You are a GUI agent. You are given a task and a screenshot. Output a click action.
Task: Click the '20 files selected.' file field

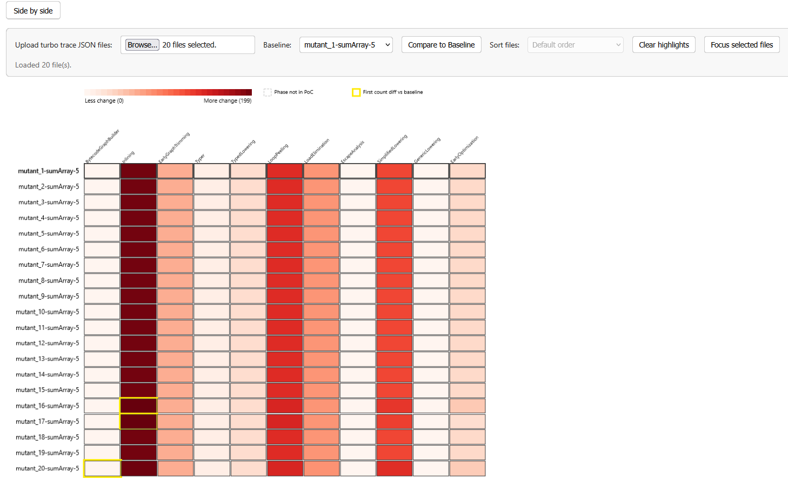click(x=188, y=45)
